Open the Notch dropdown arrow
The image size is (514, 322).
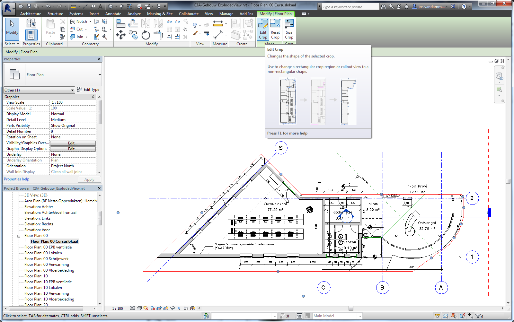90,22
